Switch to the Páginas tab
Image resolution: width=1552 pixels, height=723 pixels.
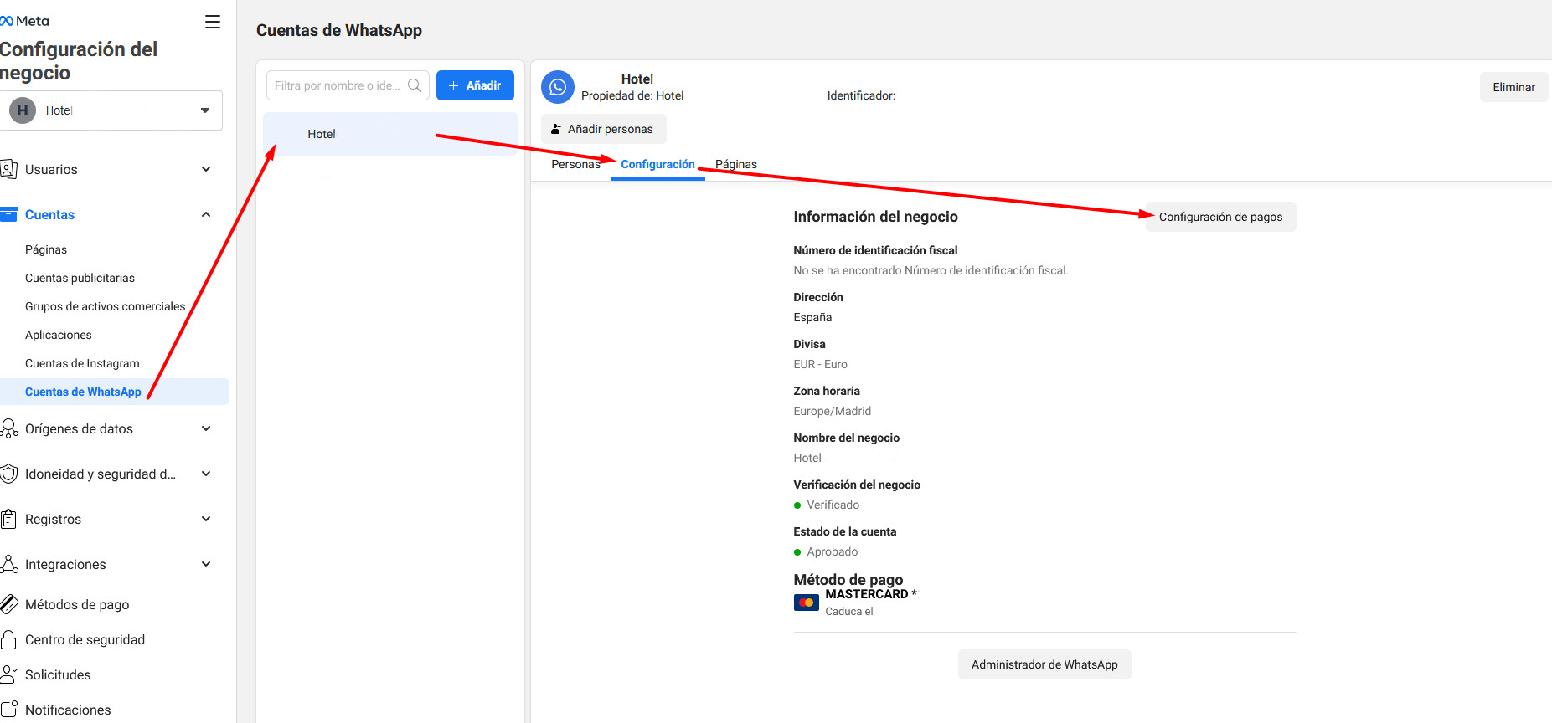(736, 164)
